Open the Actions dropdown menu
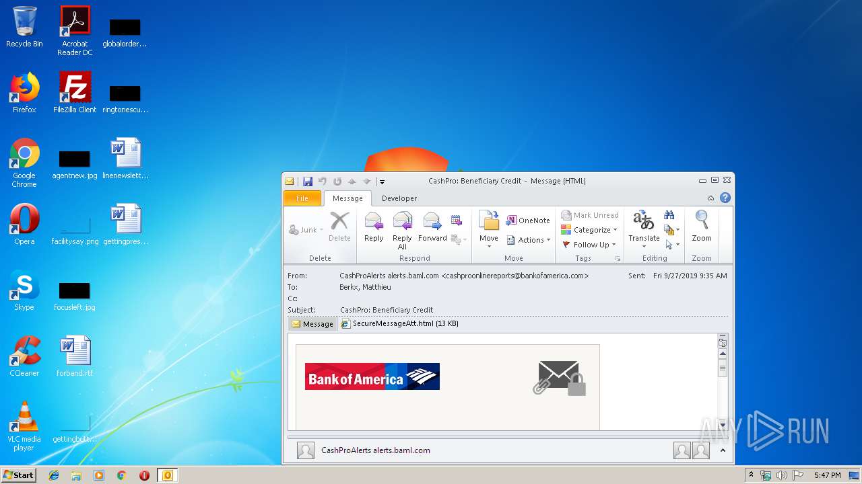This screenshot has height=484, width=862. (x=528, y=240)
